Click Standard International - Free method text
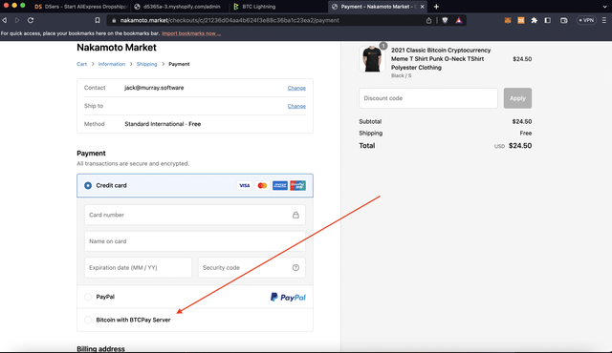Image resolution: width=612 pixels, height=353 pixels. coord(163,124)
